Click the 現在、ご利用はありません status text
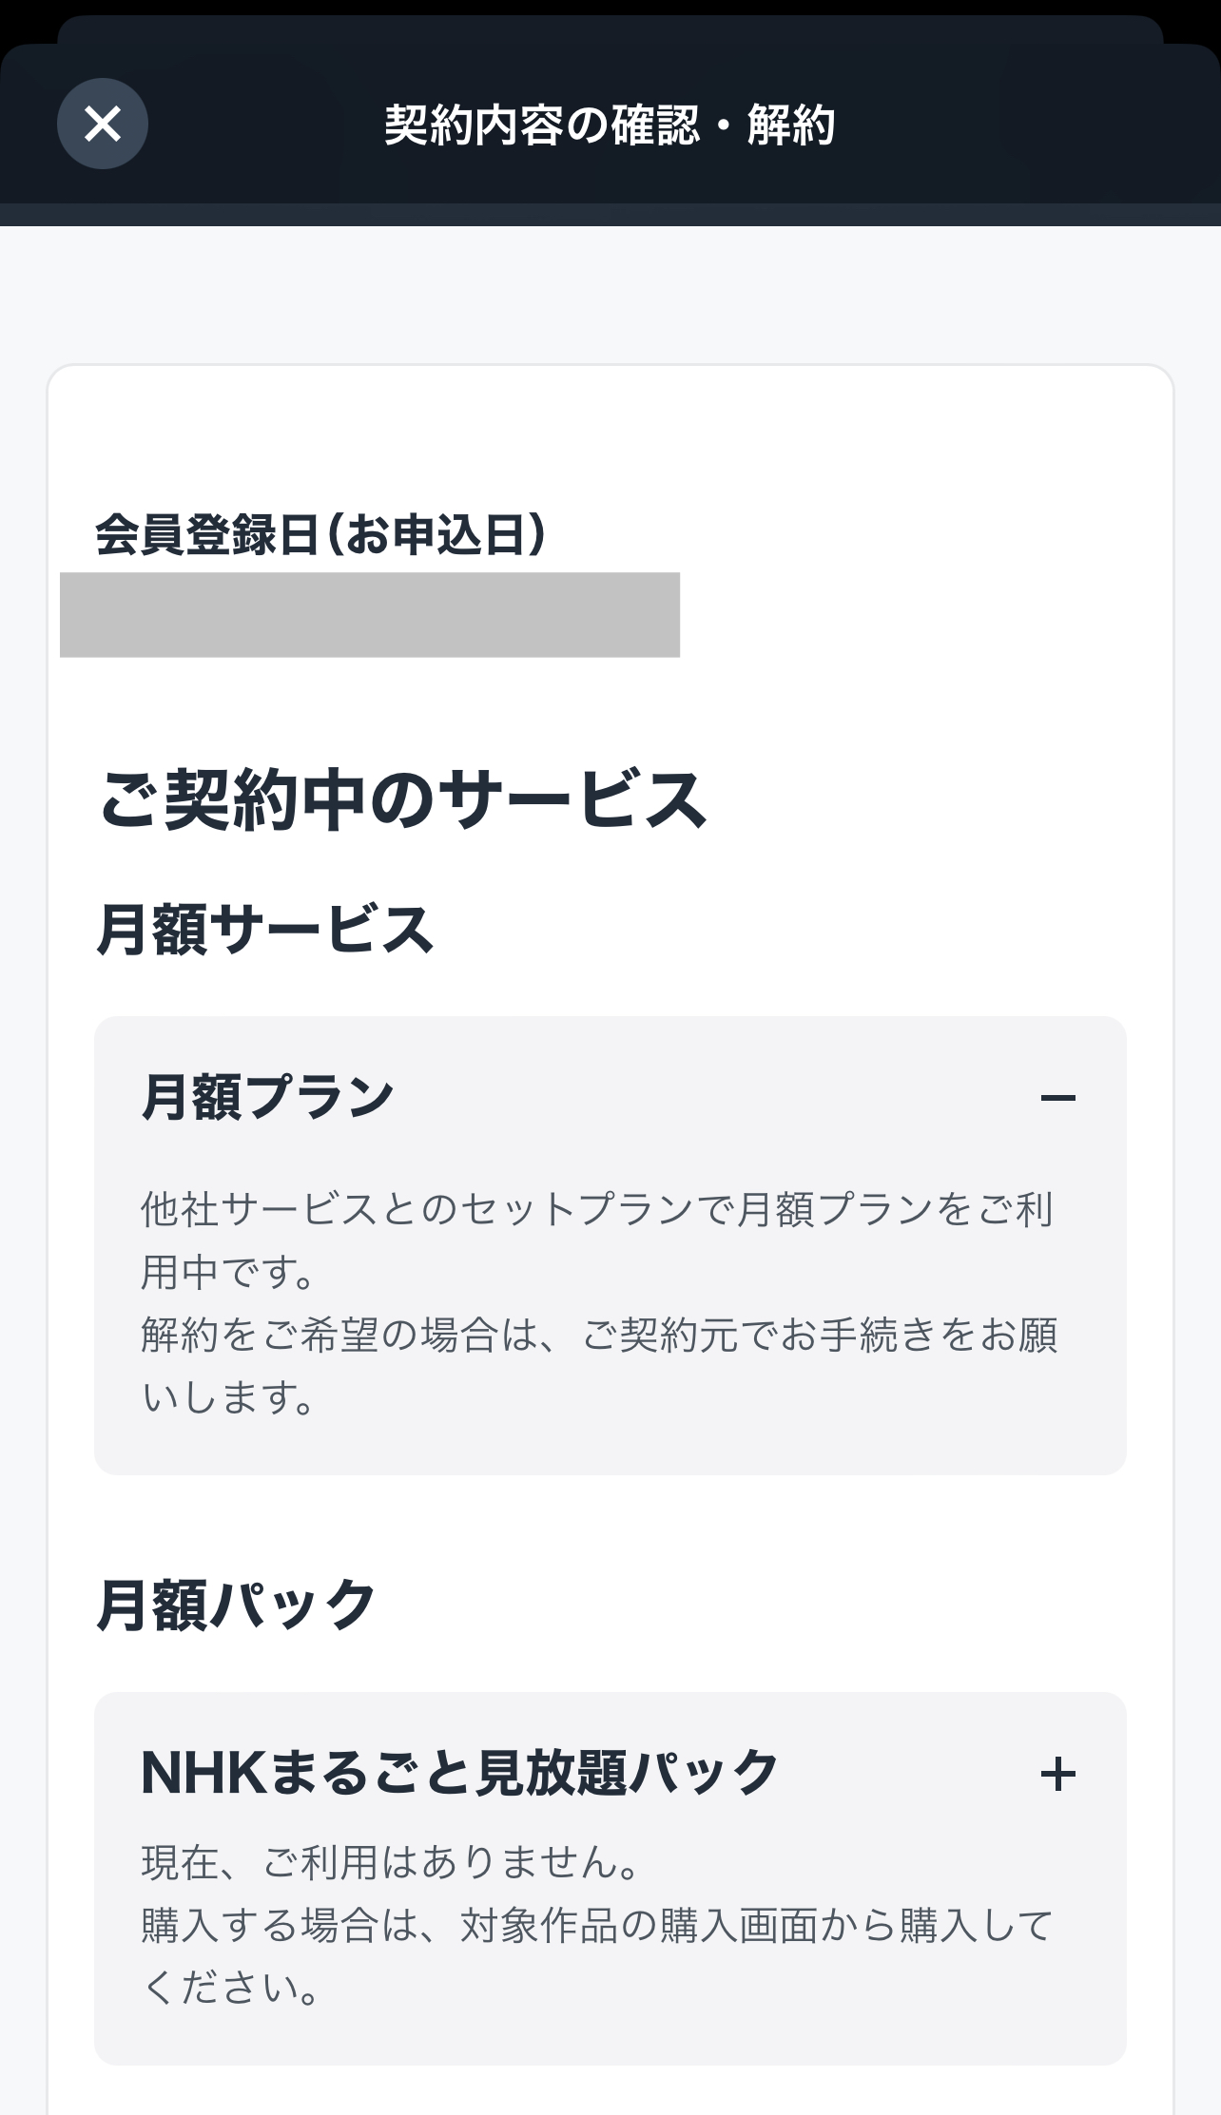Image resolution: width=1221 pixels, height=2115 pixels. click(x=392, y=1862)
